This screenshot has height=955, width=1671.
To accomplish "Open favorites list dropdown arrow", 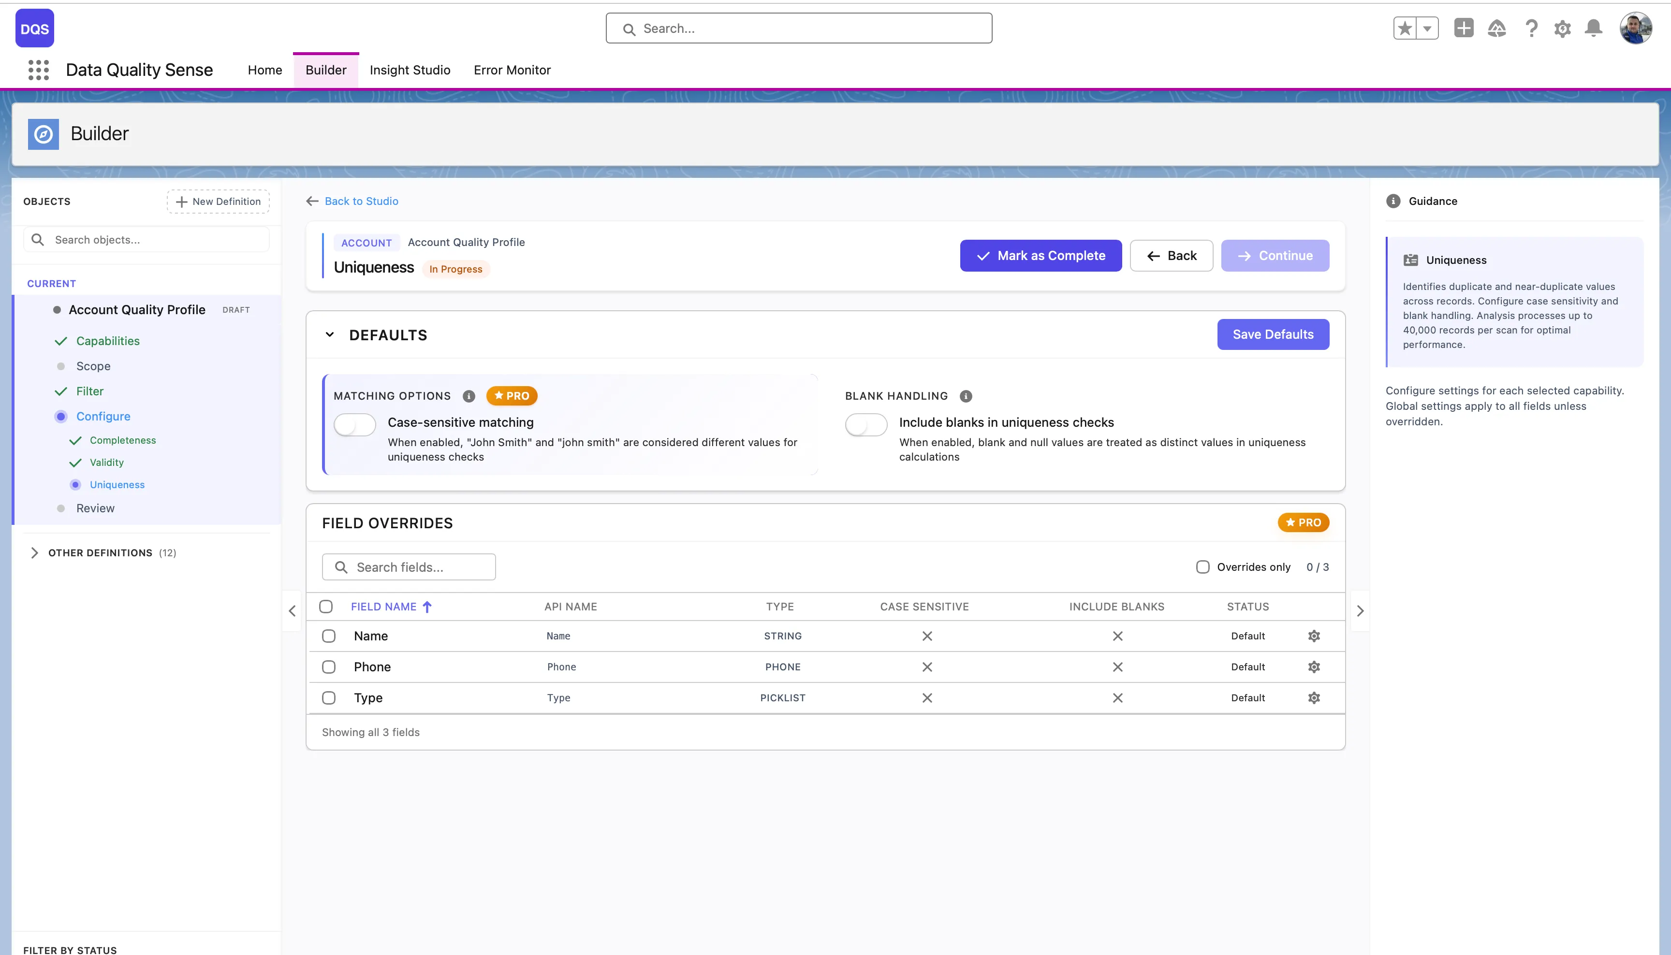I will (x=1427, y=28).
